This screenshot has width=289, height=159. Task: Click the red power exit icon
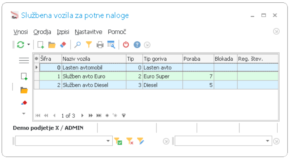[x=126, y=45]
